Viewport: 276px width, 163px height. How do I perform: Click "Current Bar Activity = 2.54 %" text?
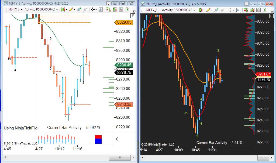click(219, 143)
